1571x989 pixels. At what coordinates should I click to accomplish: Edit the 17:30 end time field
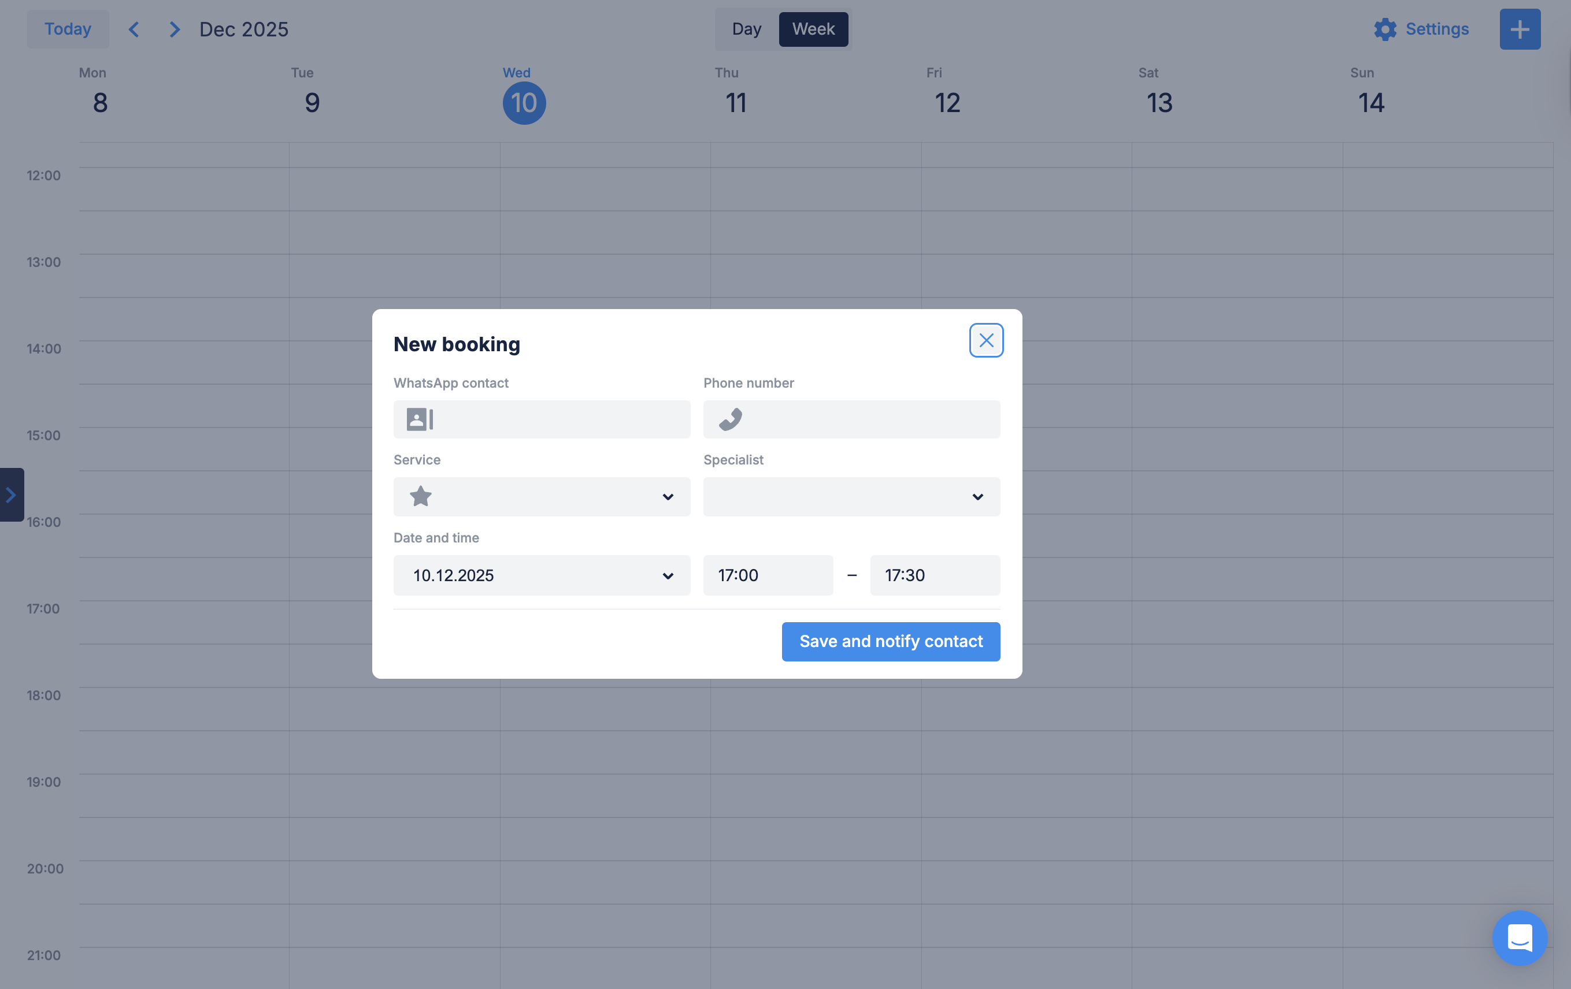(934, 575)
